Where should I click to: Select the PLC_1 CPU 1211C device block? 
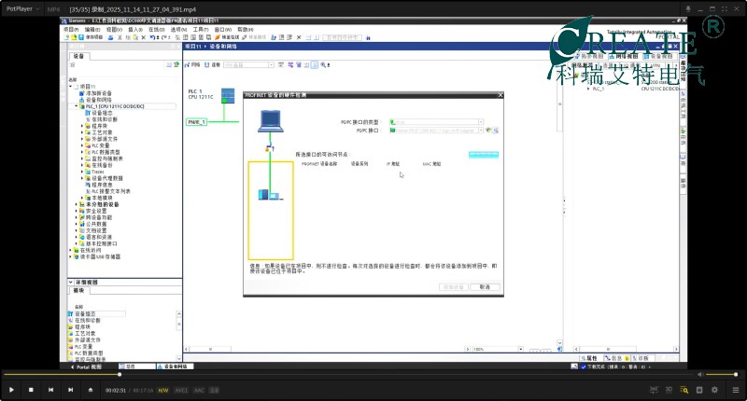coord(228,96)
